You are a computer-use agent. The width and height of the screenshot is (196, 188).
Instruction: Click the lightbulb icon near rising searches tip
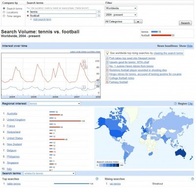(107, 53)
